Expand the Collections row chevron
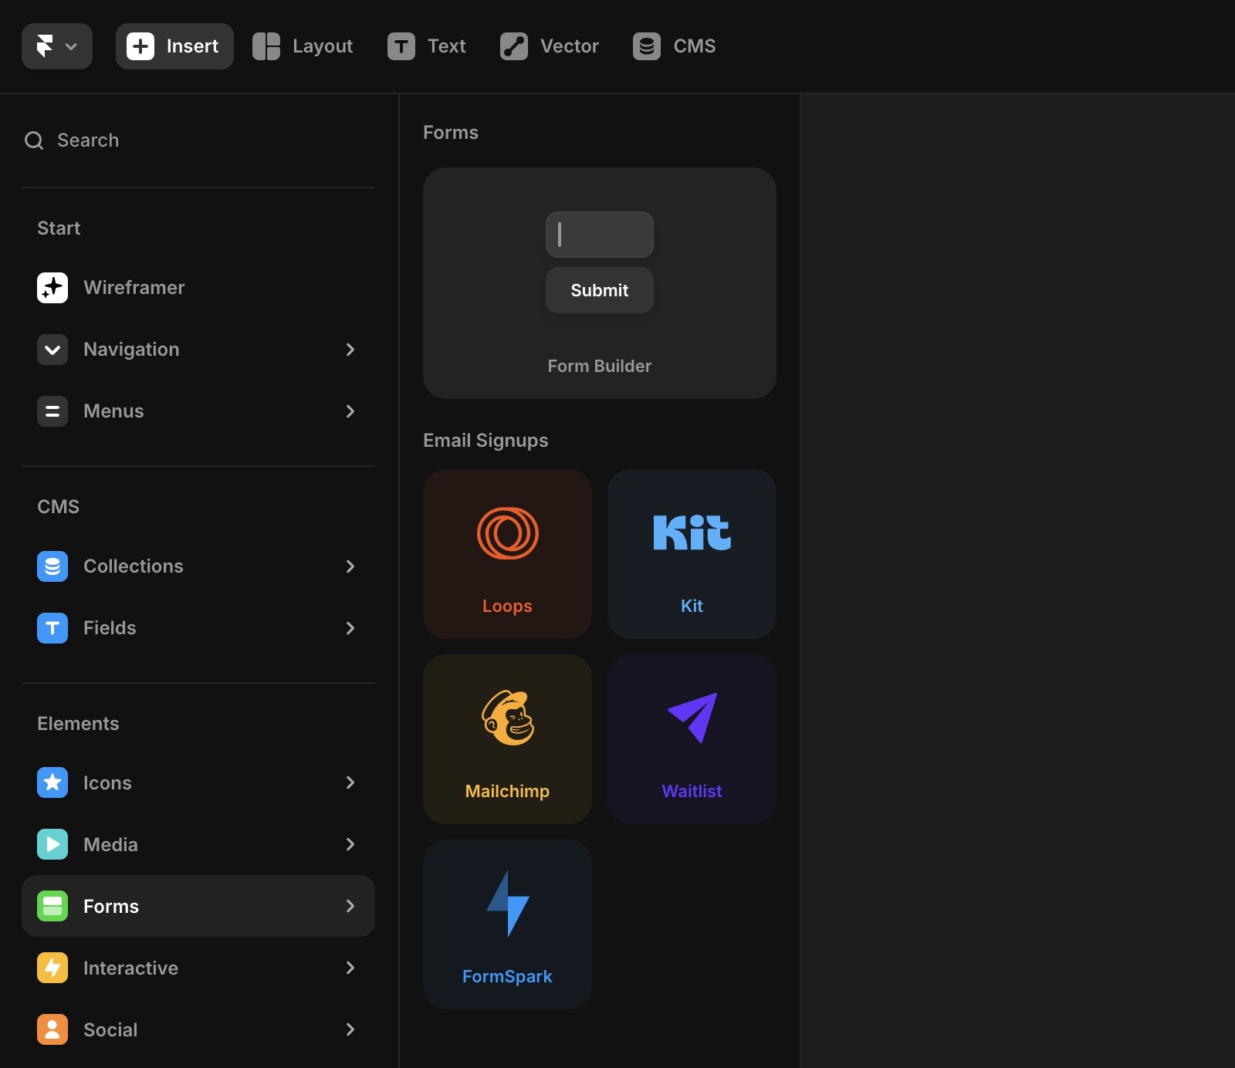 [350, 566]
